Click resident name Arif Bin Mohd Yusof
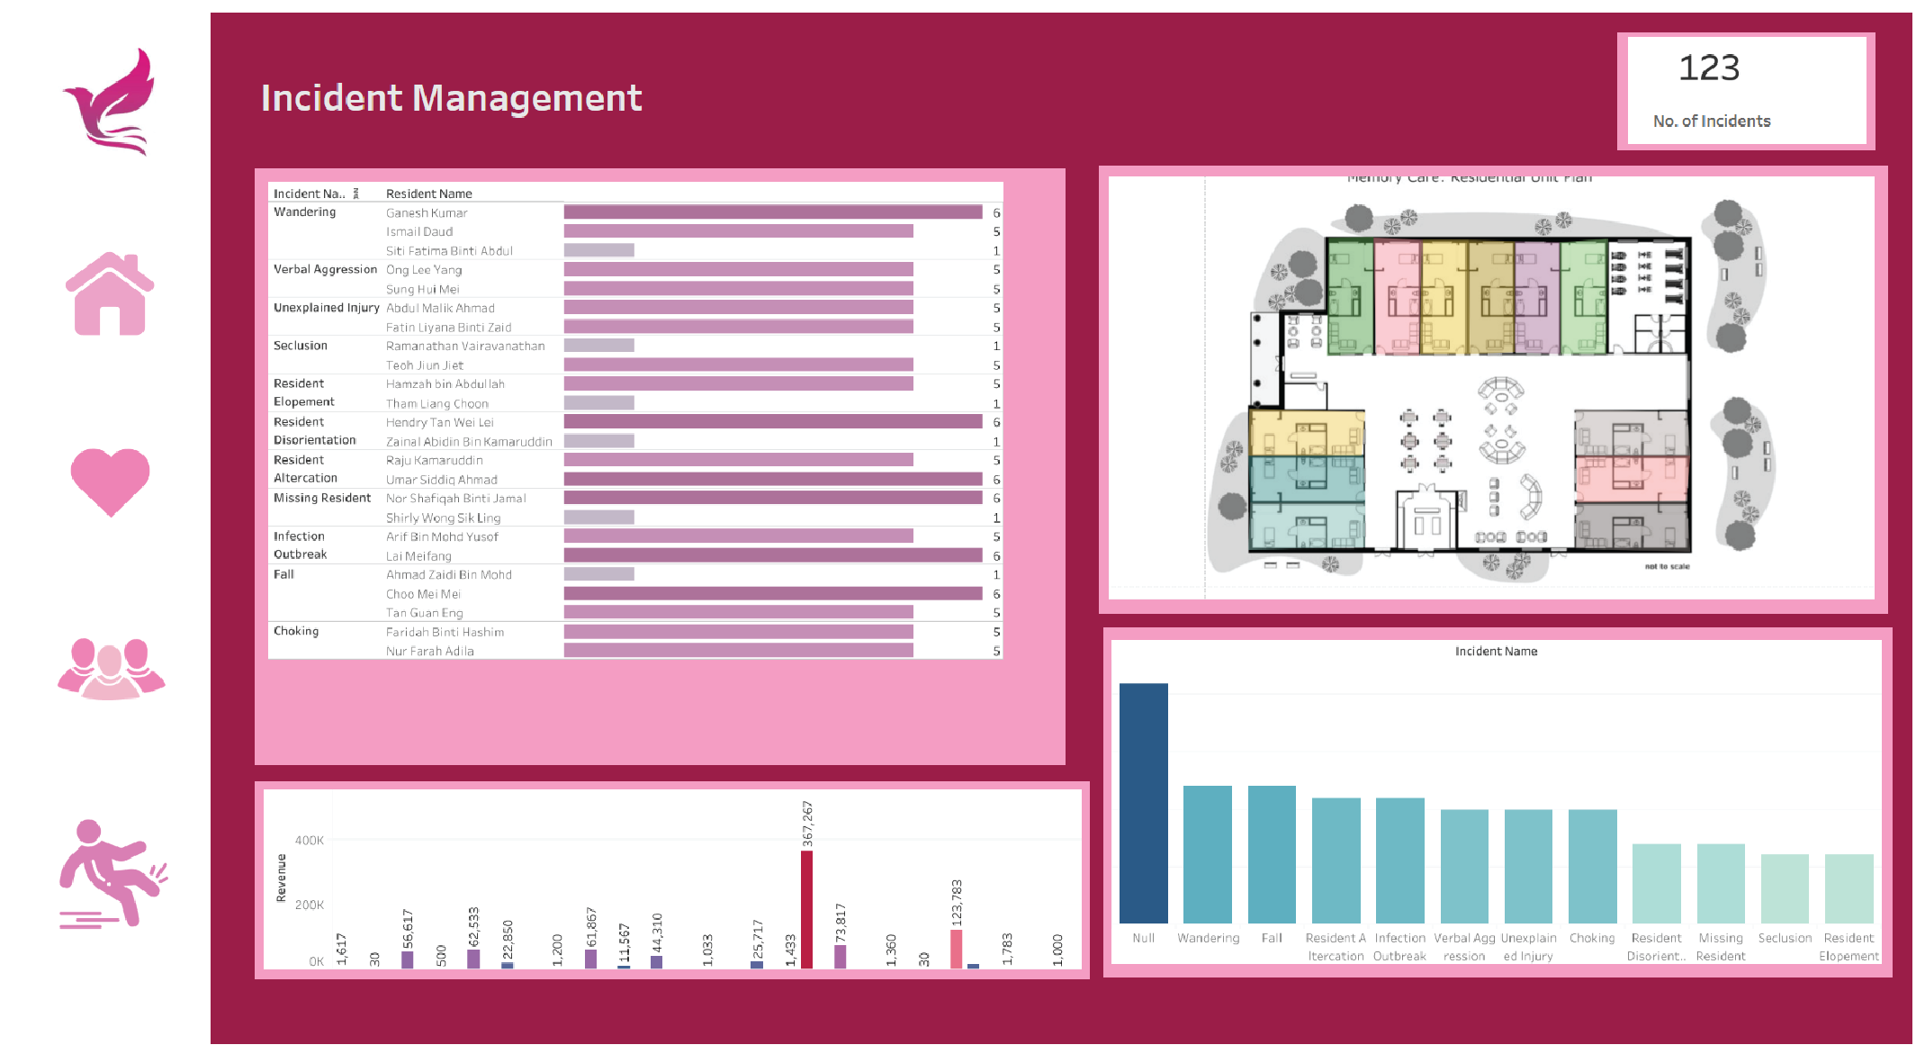 click(x=442, y=536)
